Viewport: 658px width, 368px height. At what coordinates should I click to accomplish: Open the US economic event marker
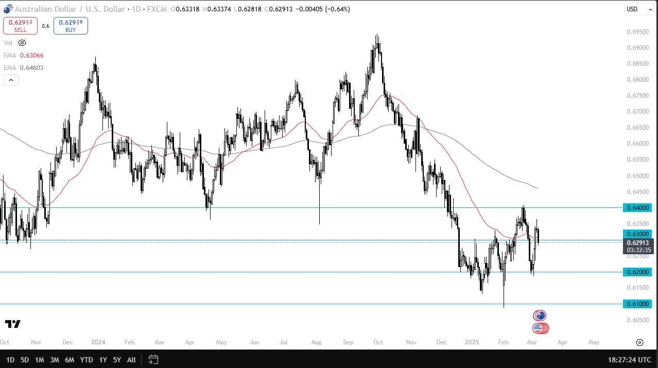pos(540,328)
